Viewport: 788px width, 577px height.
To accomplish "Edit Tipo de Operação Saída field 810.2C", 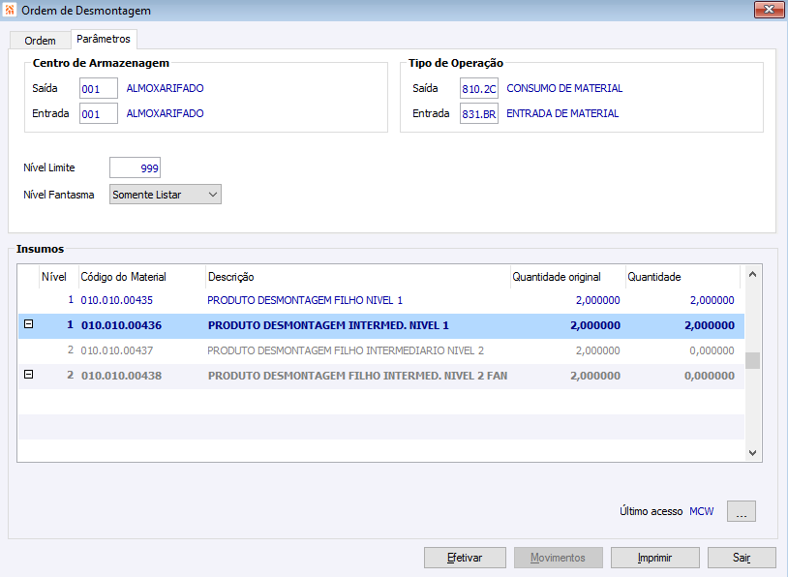I will [x=479, y=88].
